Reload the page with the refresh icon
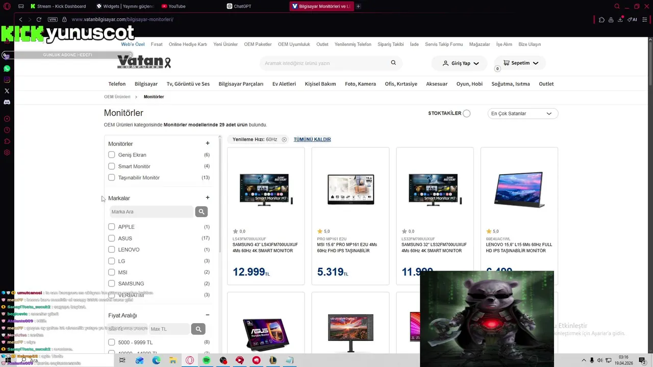Screen dimensions: 653x367 tap(39, 19)
